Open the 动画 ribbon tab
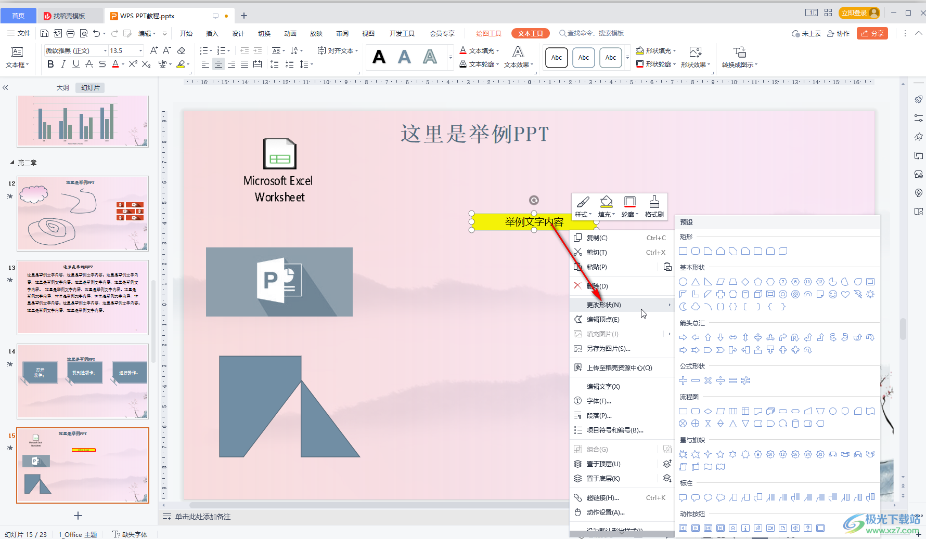 (290, 33)
